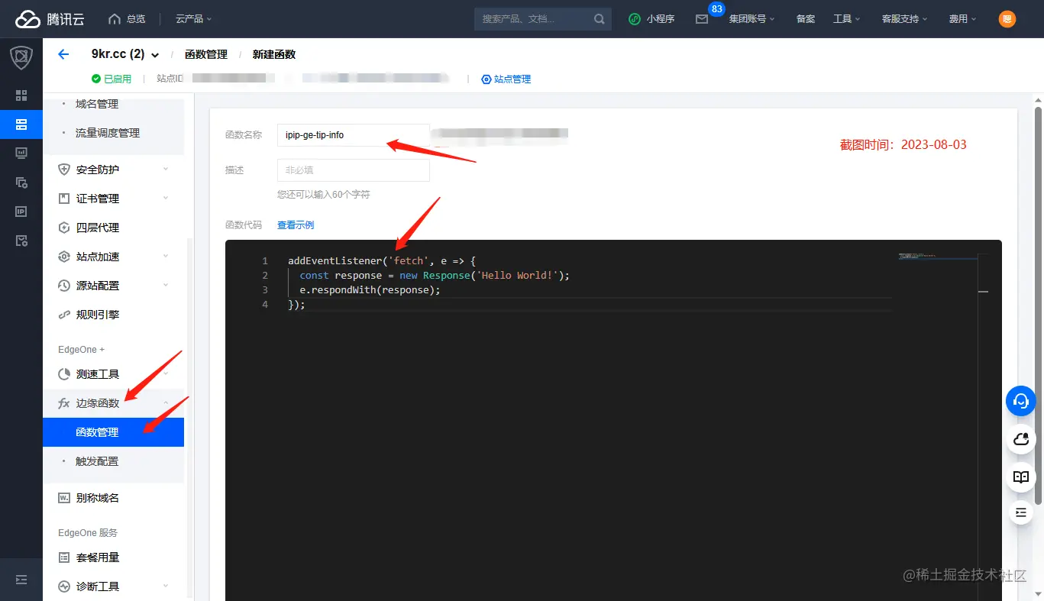Select 域名管理 in sidebar
Screen dimensions: 1044x601
click(x=97, y=104)
